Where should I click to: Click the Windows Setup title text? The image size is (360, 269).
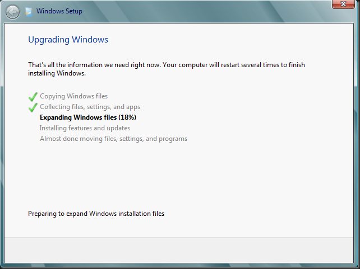coord(59,11)
